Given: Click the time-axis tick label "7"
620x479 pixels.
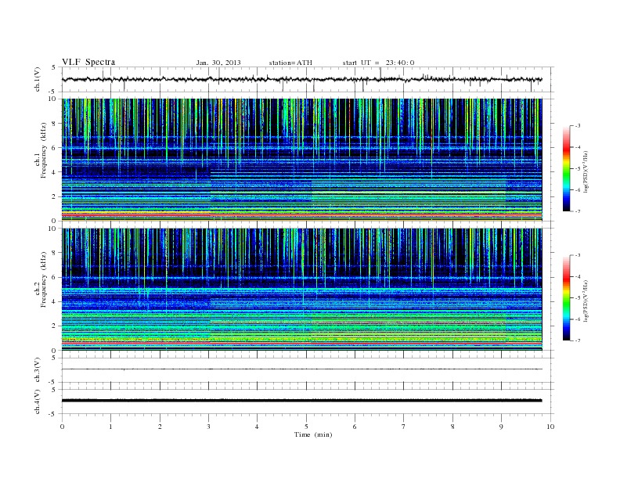Looking at the screenshot, I should coord(404,427).
